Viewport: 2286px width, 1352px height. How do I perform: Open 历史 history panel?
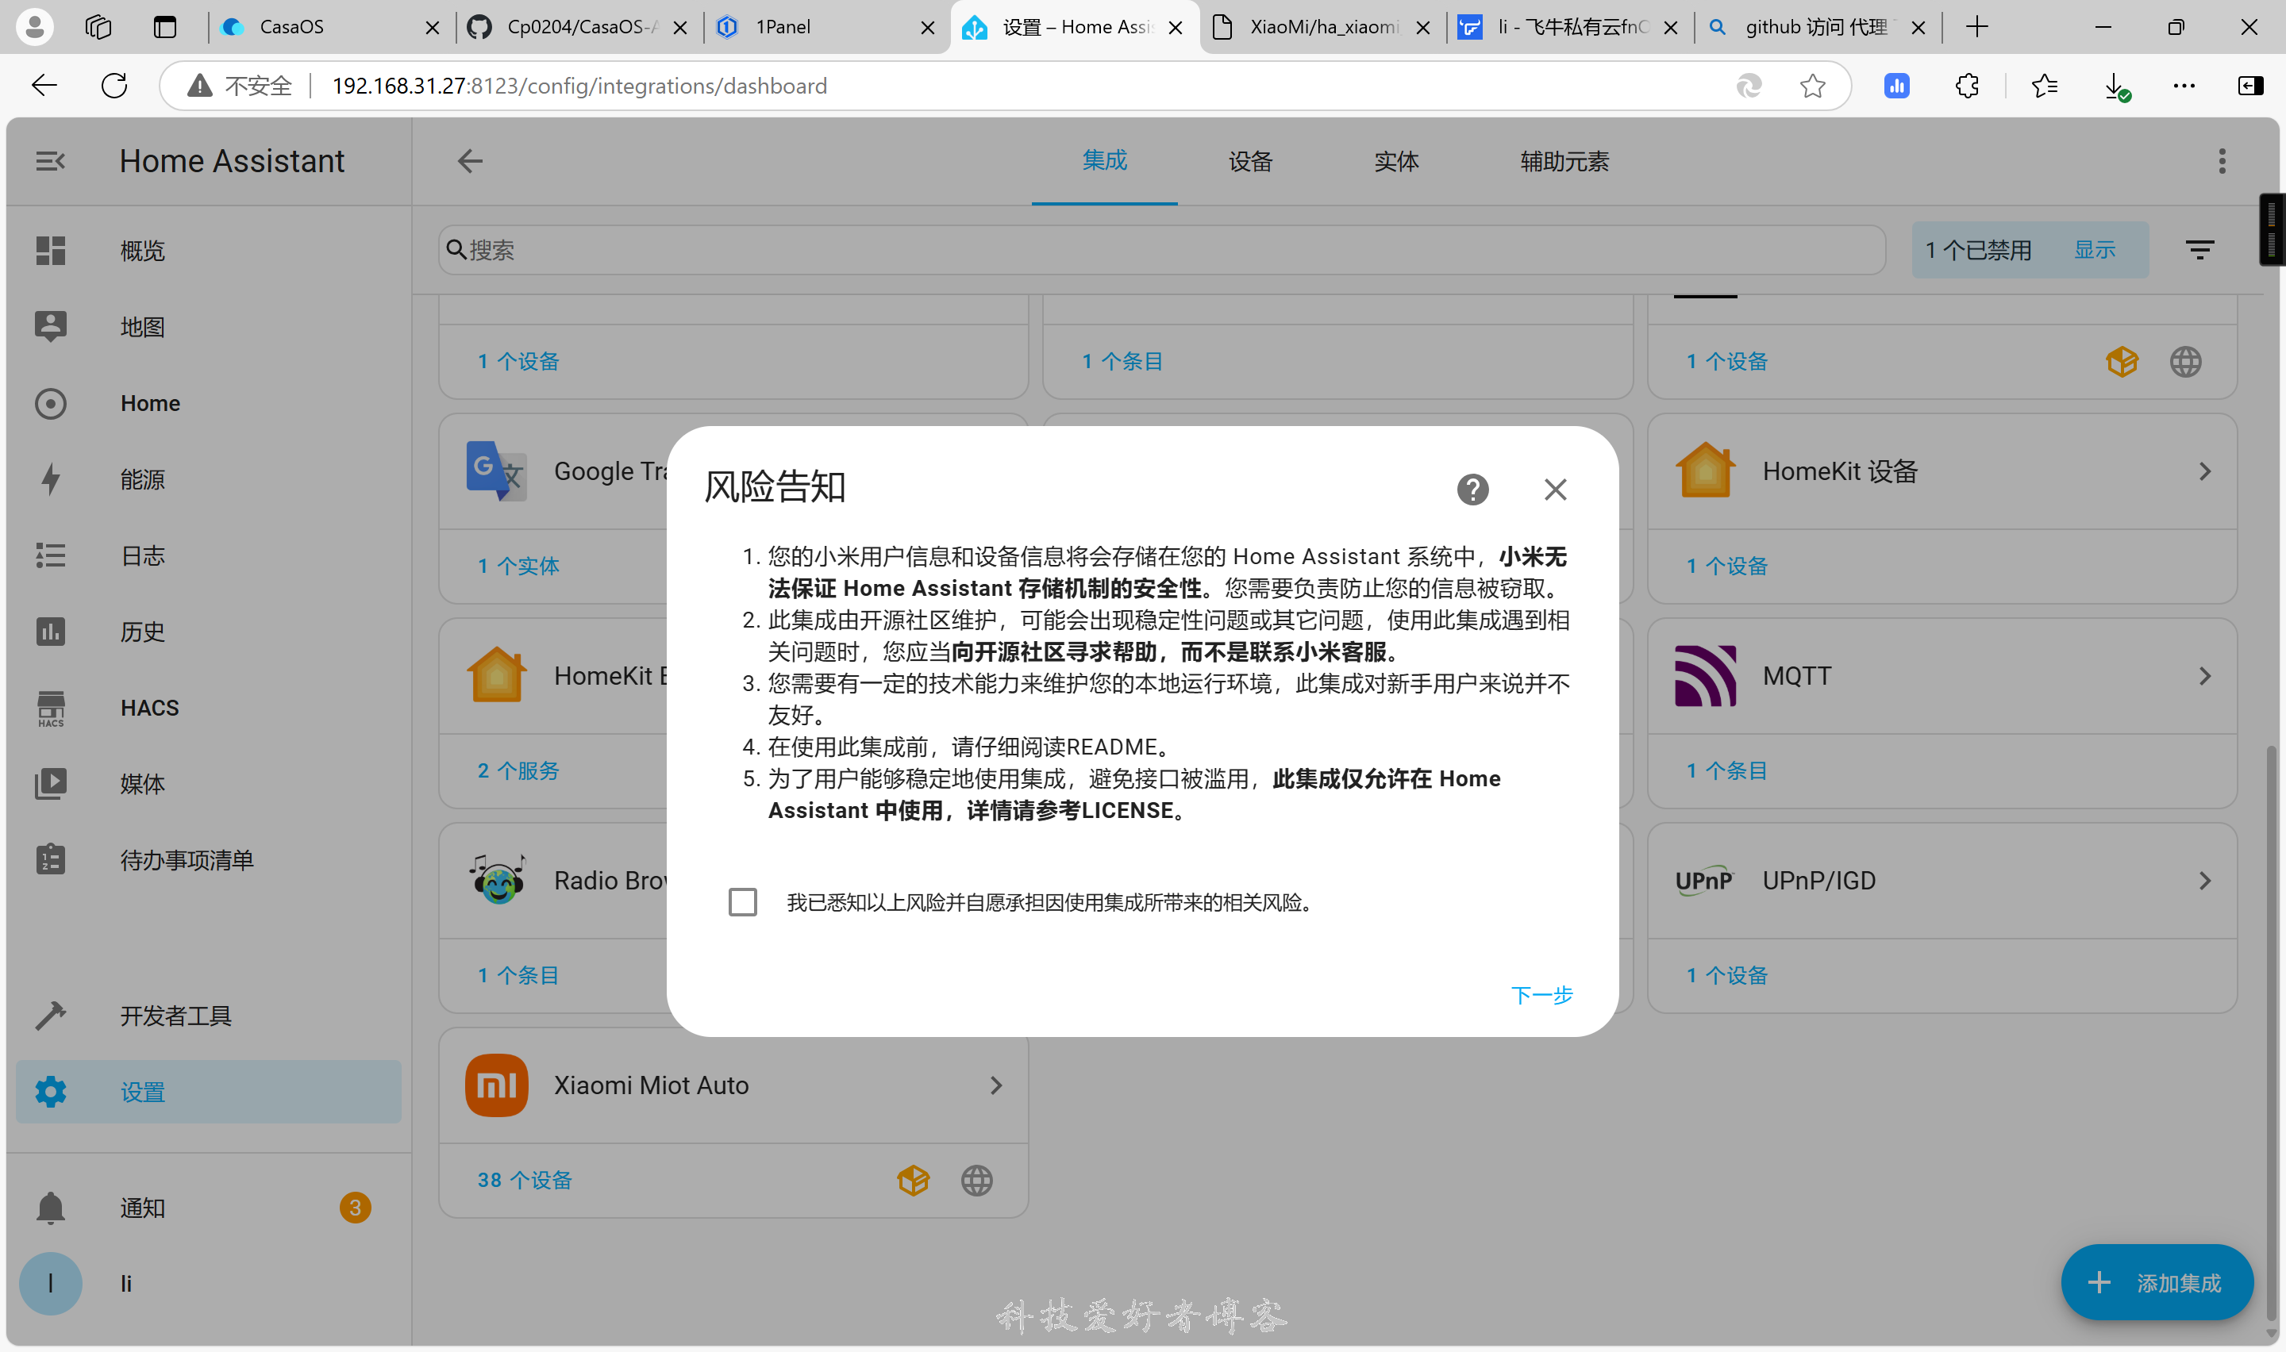click(x=209, y=632)
